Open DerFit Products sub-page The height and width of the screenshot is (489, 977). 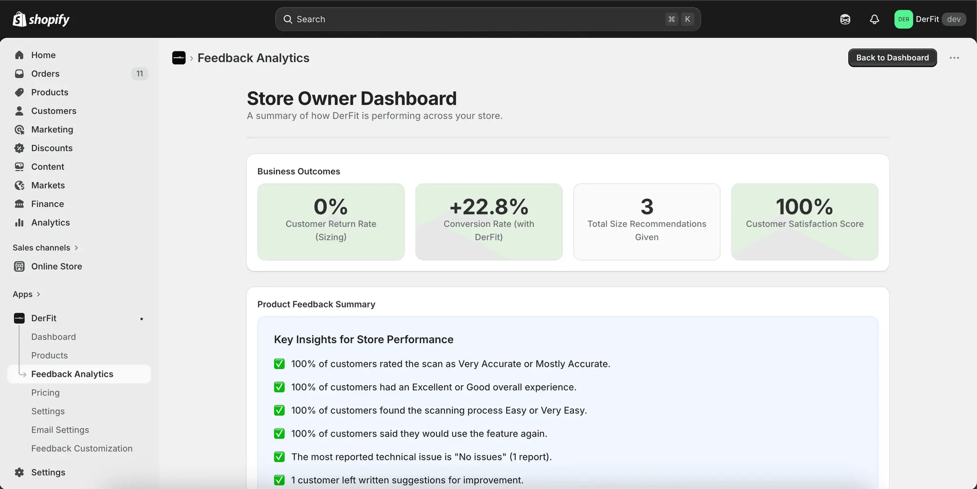point(50,355)
